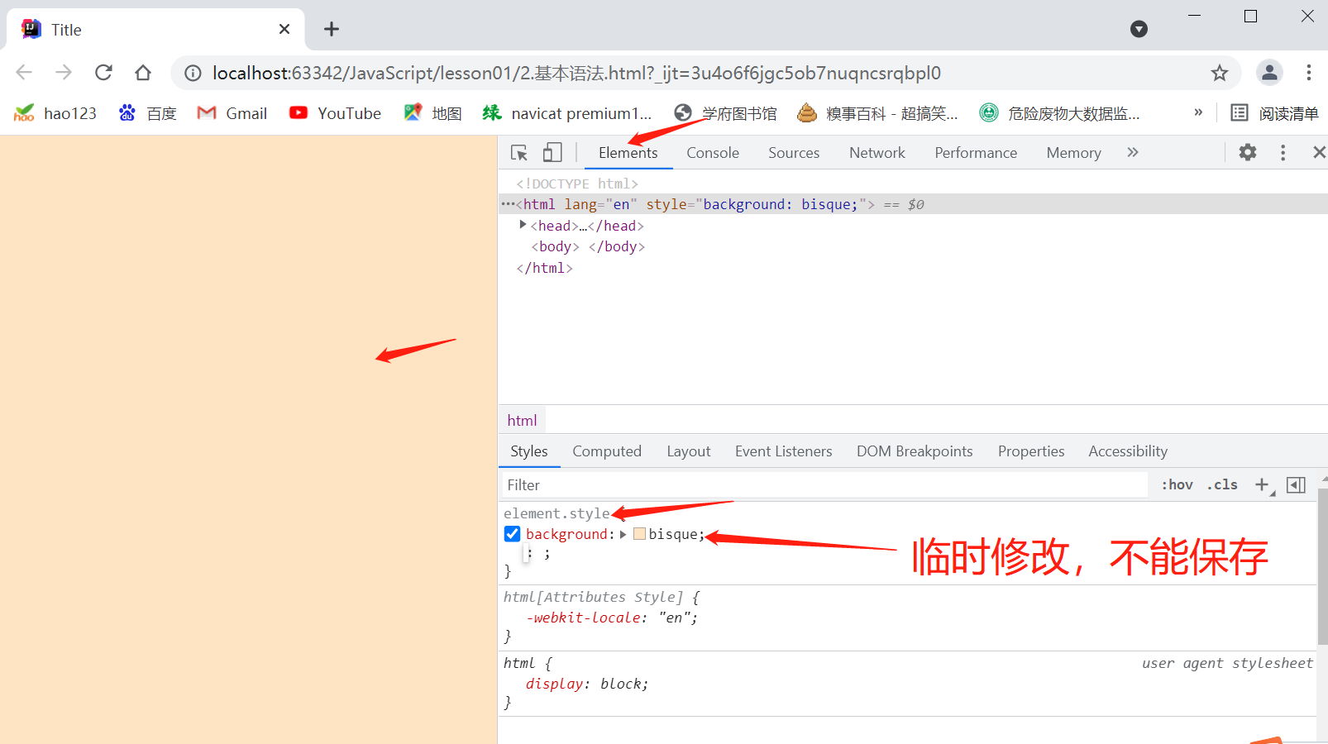The height and width of the screenshot is (744, 1328).
Task: Close the DevTools panel
Action: tap(1319, 152)
